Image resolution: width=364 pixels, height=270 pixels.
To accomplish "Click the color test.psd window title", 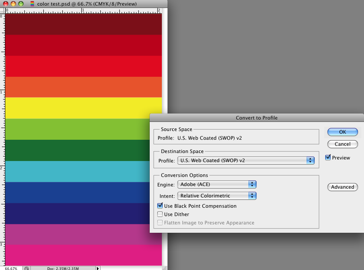I will click(x=87, y=4).
